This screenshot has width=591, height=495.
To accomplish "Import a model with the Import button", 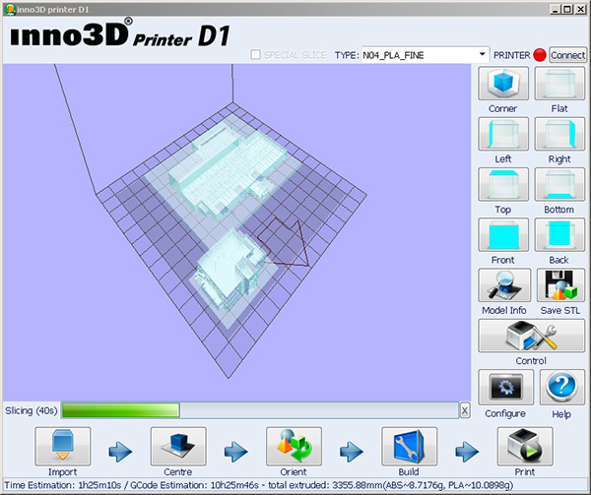I will 63,446.
